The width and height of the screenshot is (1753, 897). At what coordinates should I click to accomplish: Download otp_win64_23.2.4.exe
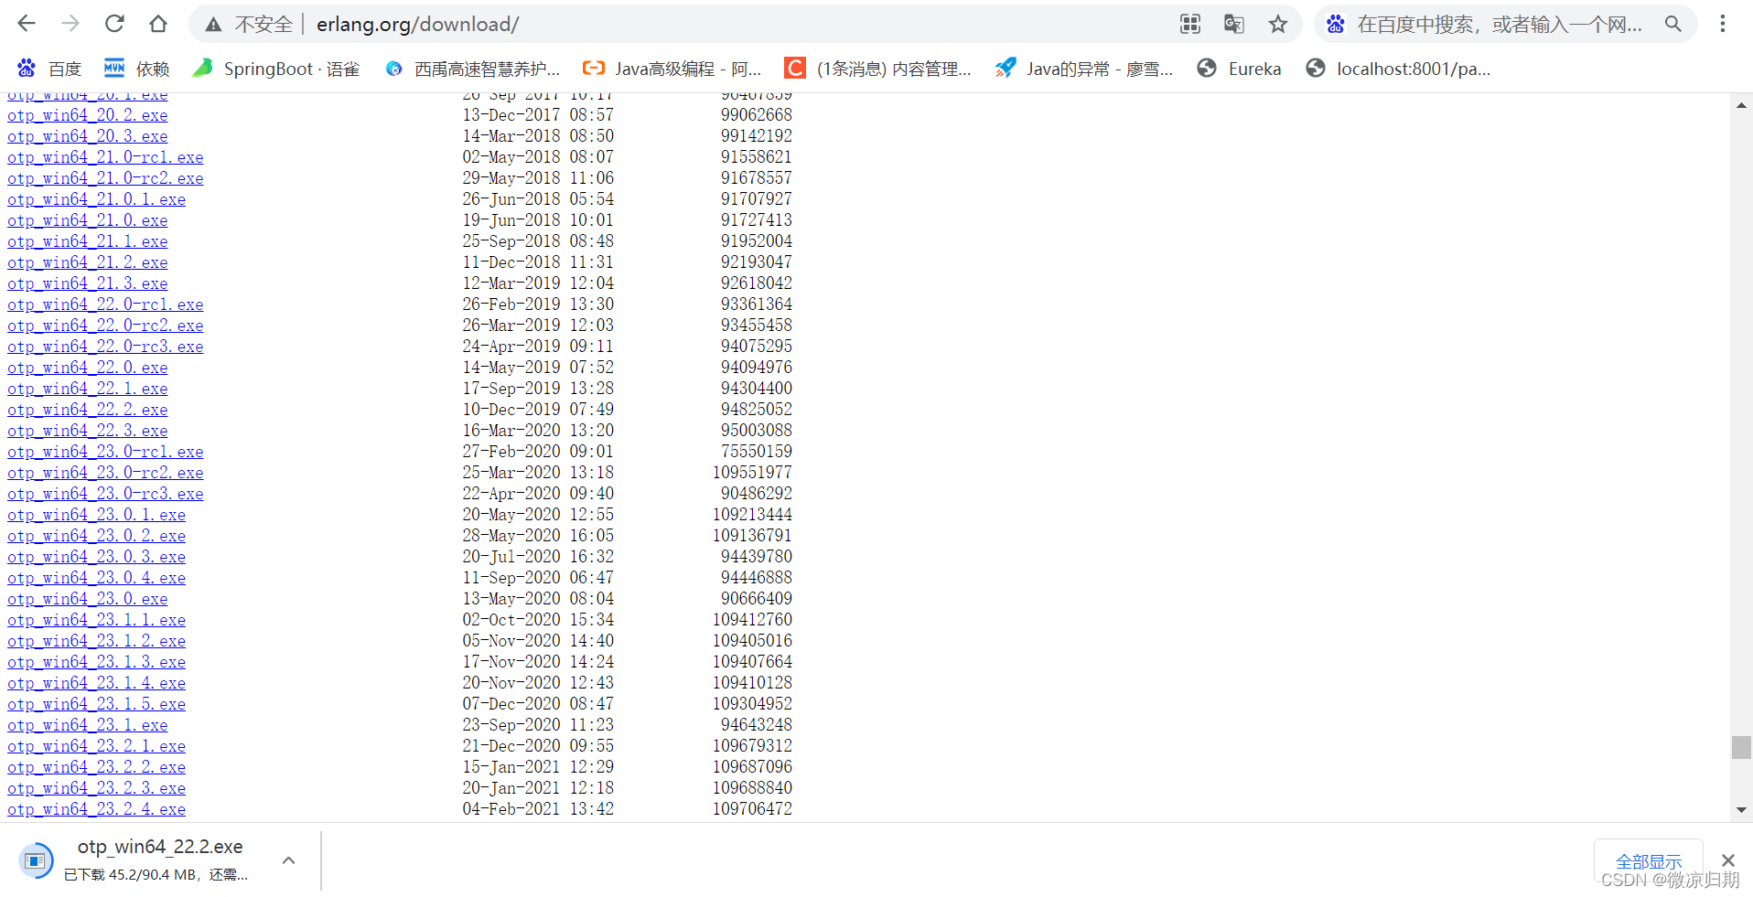(x=96, y=809)
